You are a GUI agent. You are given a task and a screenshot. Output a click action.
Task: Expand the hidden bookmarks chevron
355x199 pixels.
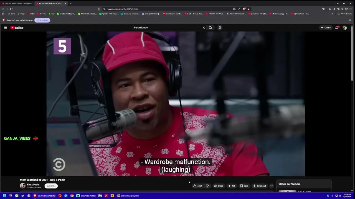332,14
